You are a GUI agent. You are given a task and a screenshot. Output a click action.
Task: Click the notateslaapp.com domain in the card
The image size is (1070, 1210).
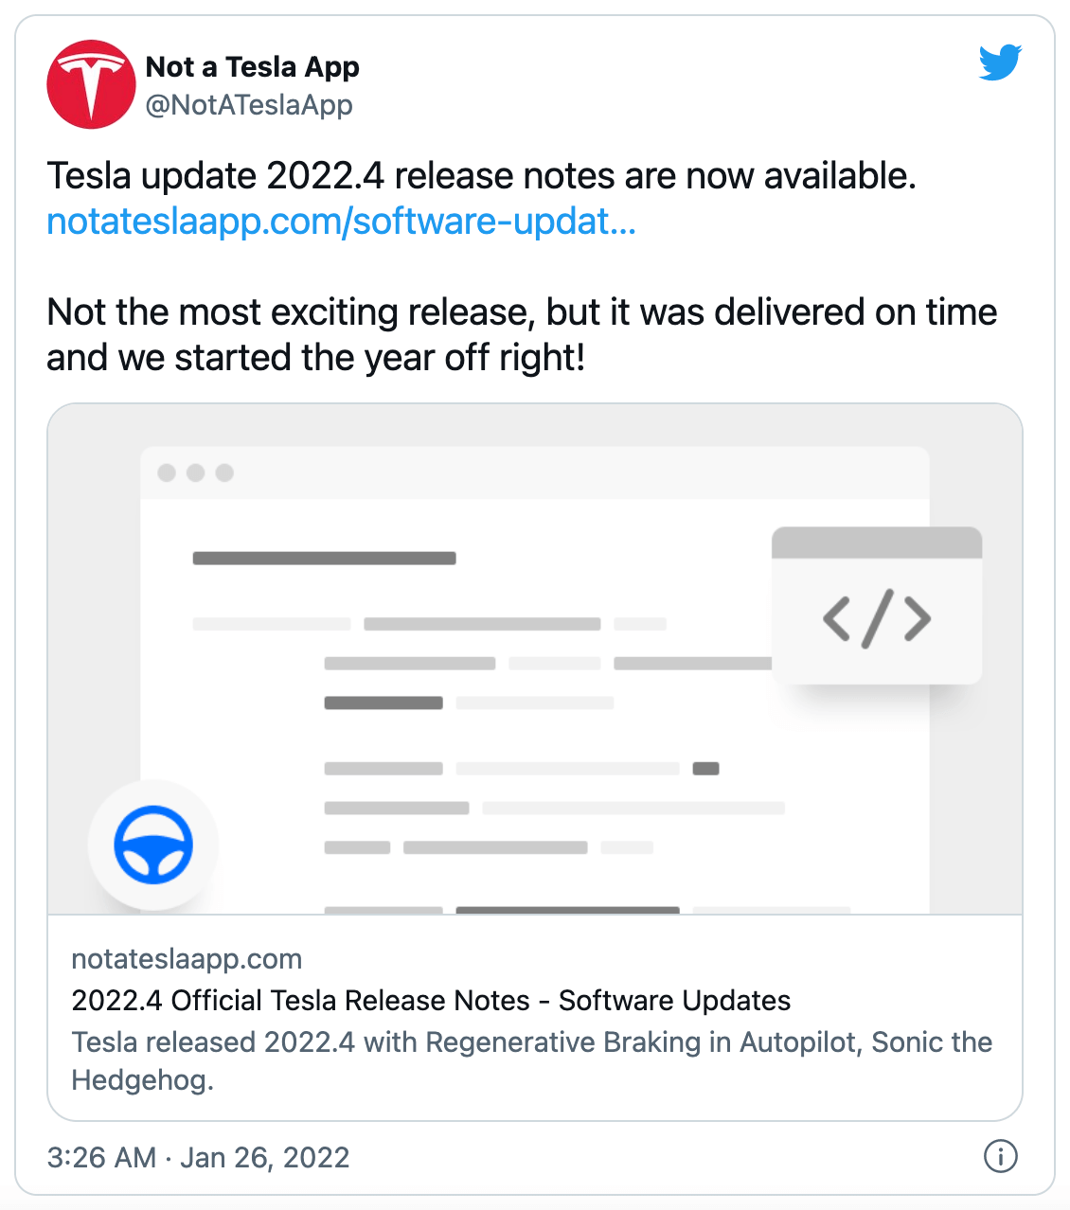tap(187, 959)
